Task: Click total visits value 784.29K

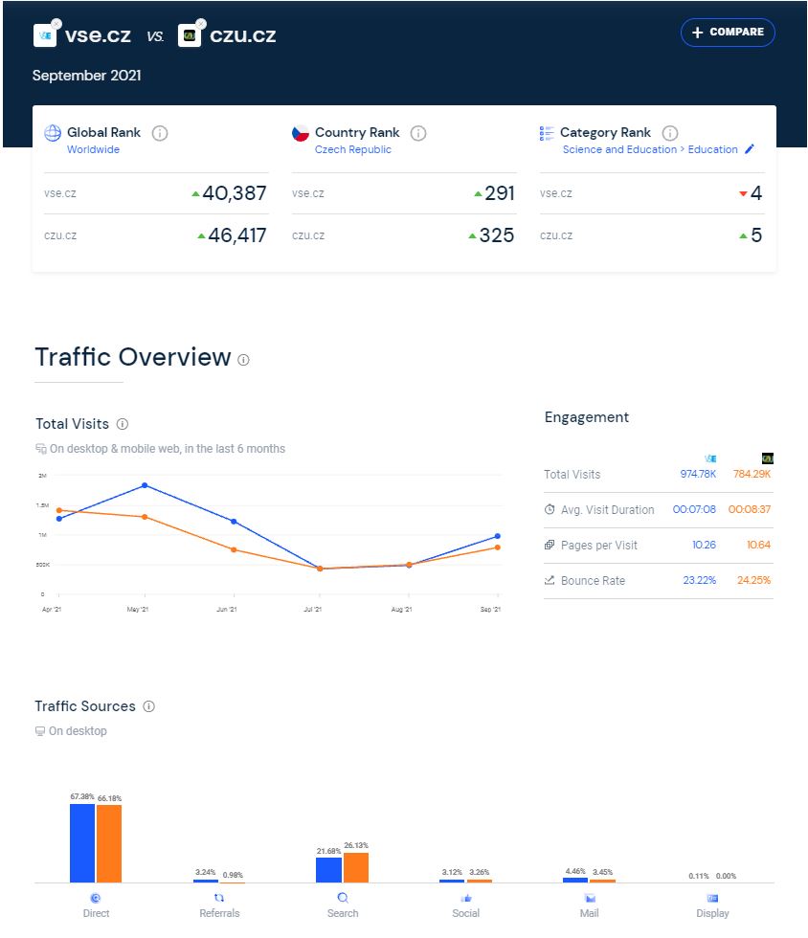Action: click(x=752, y=475)
